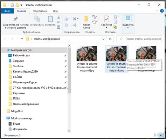Open Документы under Мой компьютер
The width and height of the screenshot is (166, 139).
click(34, 129)
